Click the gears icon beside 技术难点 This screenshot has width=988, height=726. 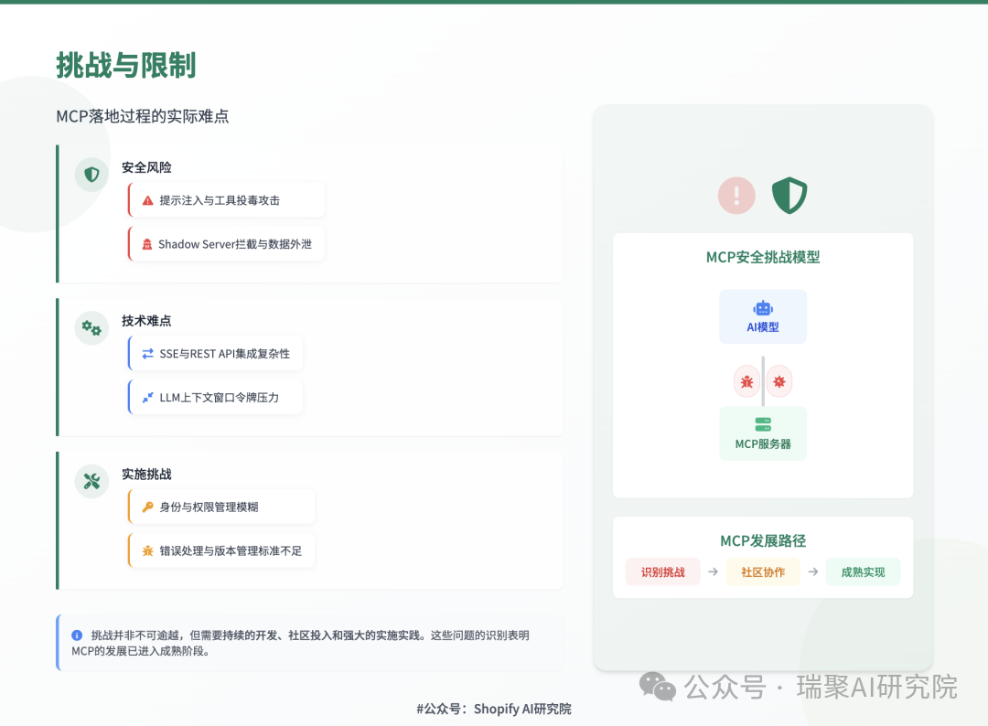click(x=91, y=327)
